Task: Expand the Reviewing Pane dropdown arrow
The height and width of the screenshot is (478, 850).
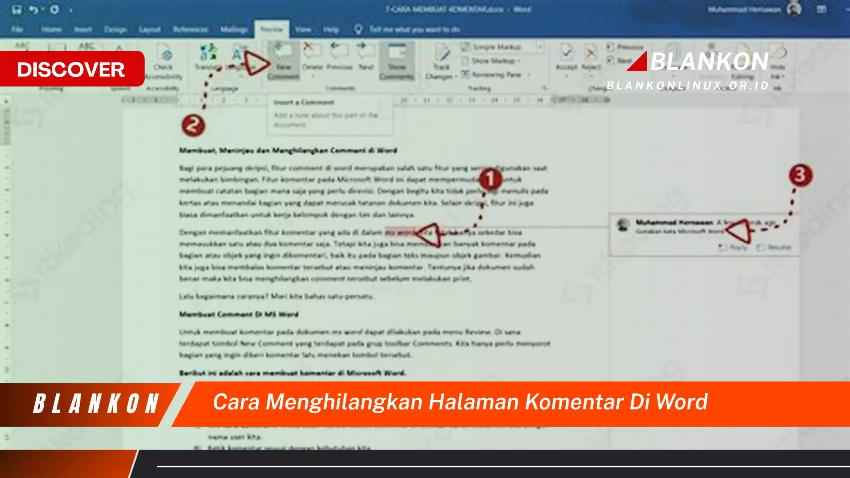Action: click(x=529, y=75)
